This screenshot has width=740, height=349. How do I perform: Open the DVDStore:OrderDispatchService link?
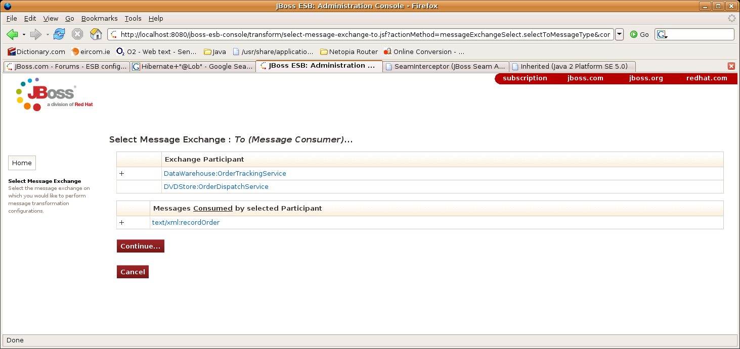coord(216,187)
